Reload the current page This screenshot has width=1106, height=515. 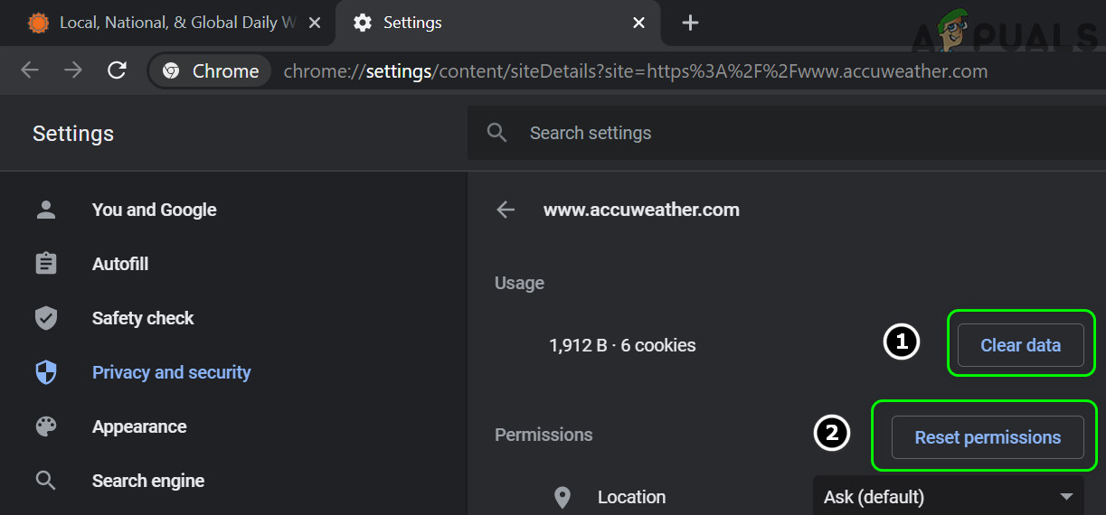(x=117, y=70)
